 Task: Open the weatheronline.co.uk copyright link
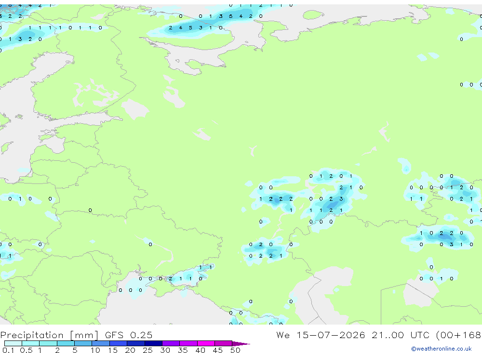(x=441, y=349)
